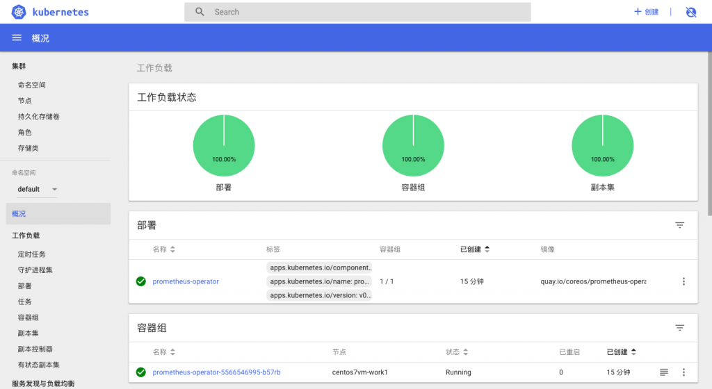
Task: Open filter icon in 部署 card
Action: pos(679,225)
